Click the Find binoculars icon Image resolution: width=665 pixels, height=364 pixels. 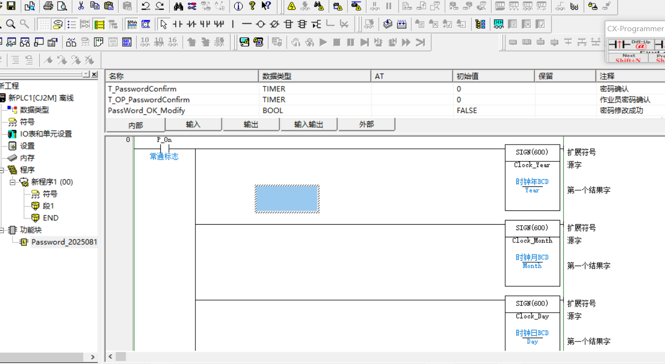[179, 6]
